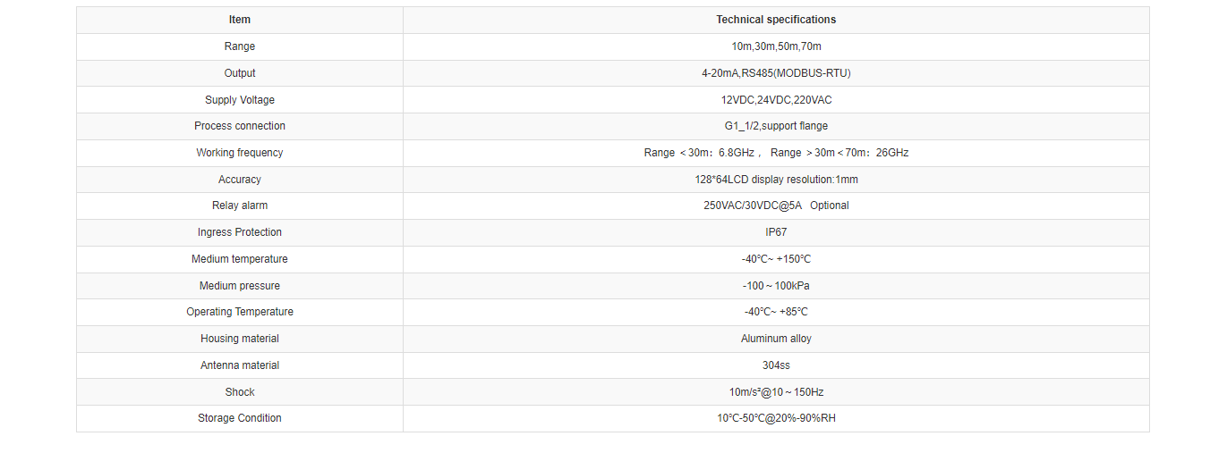Click the "Working frequency" row label
The width and height of the screenshot is (1210, 453).
click(240, 153)
